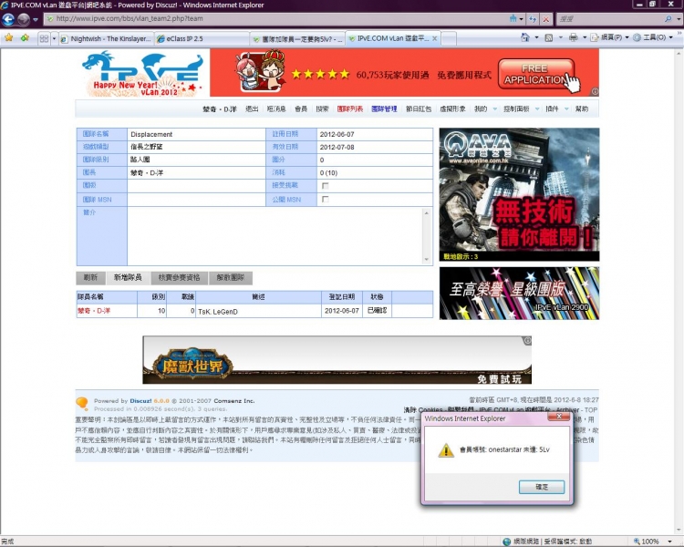Open the red 團隊列表 team list link
This screenshot has height=547, width=684.
(x=350, y=109)
